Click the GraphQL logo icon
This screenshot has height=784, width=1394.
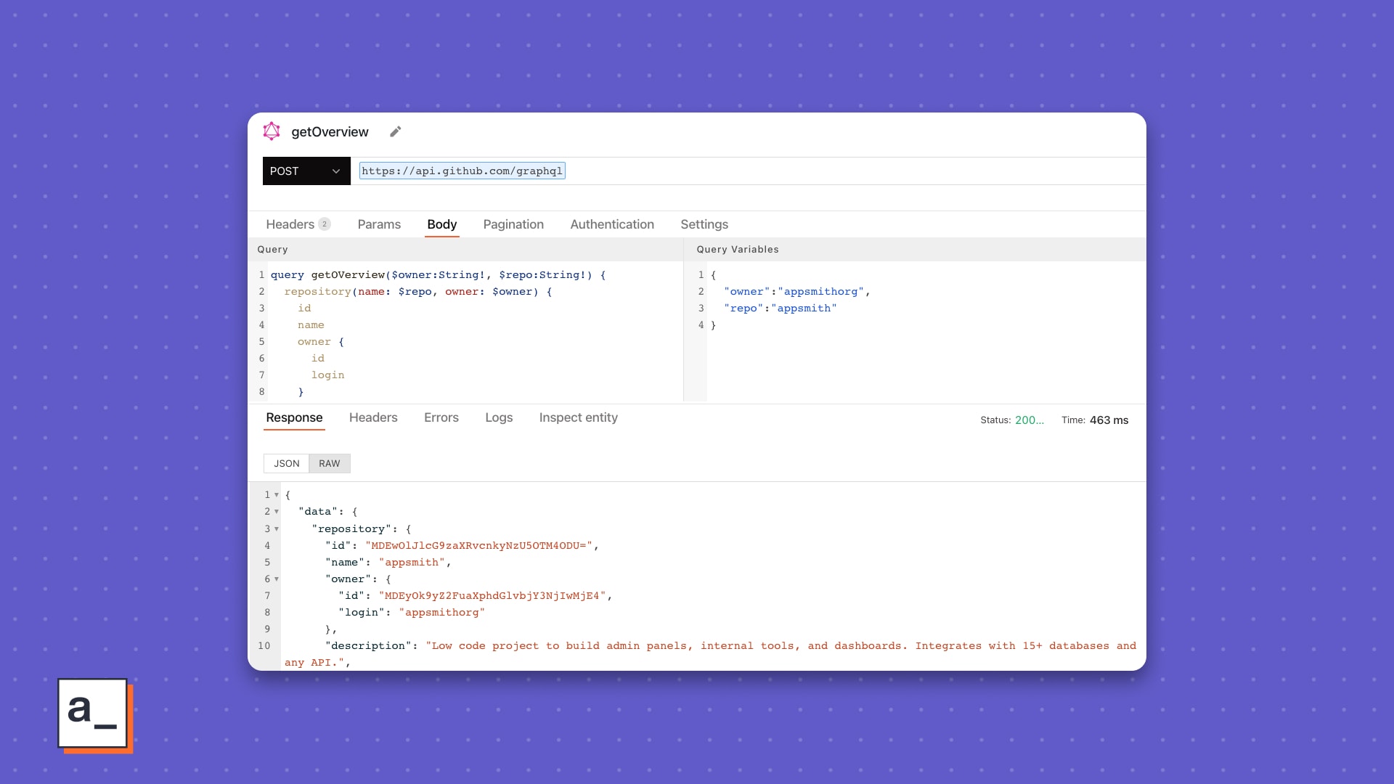pyautogui.click(x=272, y=131)
